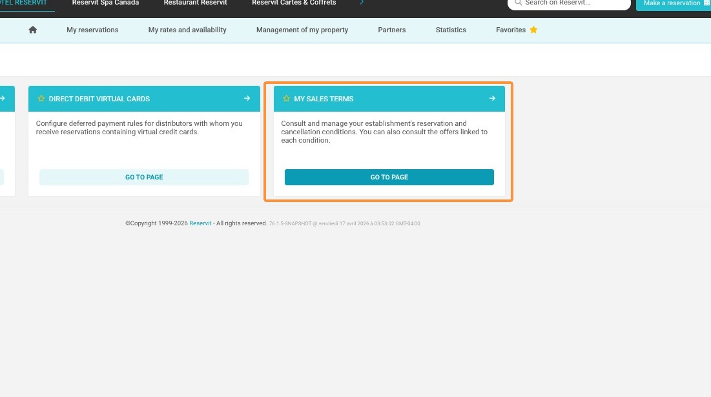
Task: Go to the home page icon
Action: 33,30
